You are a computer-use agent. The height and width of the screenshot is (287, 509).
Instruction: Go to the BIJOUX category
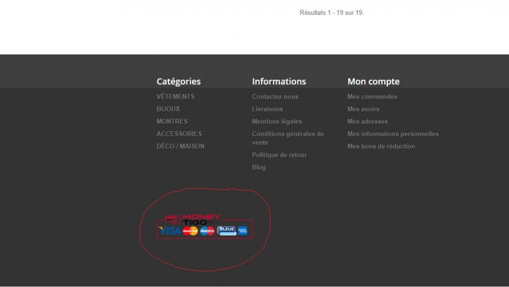click(168, 109)
